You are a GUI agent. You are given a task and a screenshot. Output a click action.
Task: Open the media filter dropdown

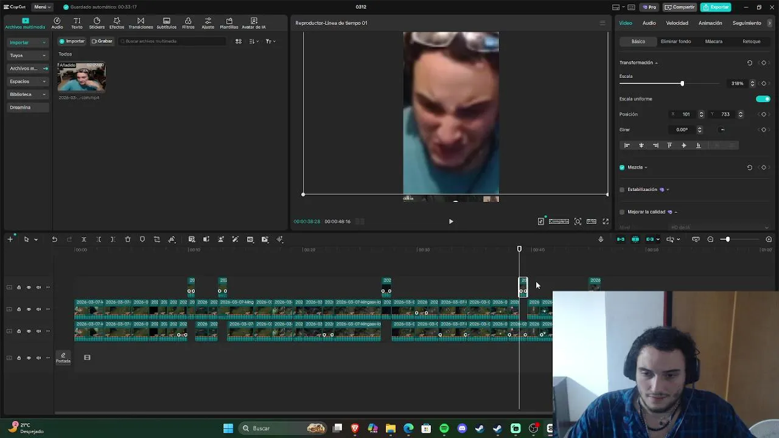click(270, 41)
